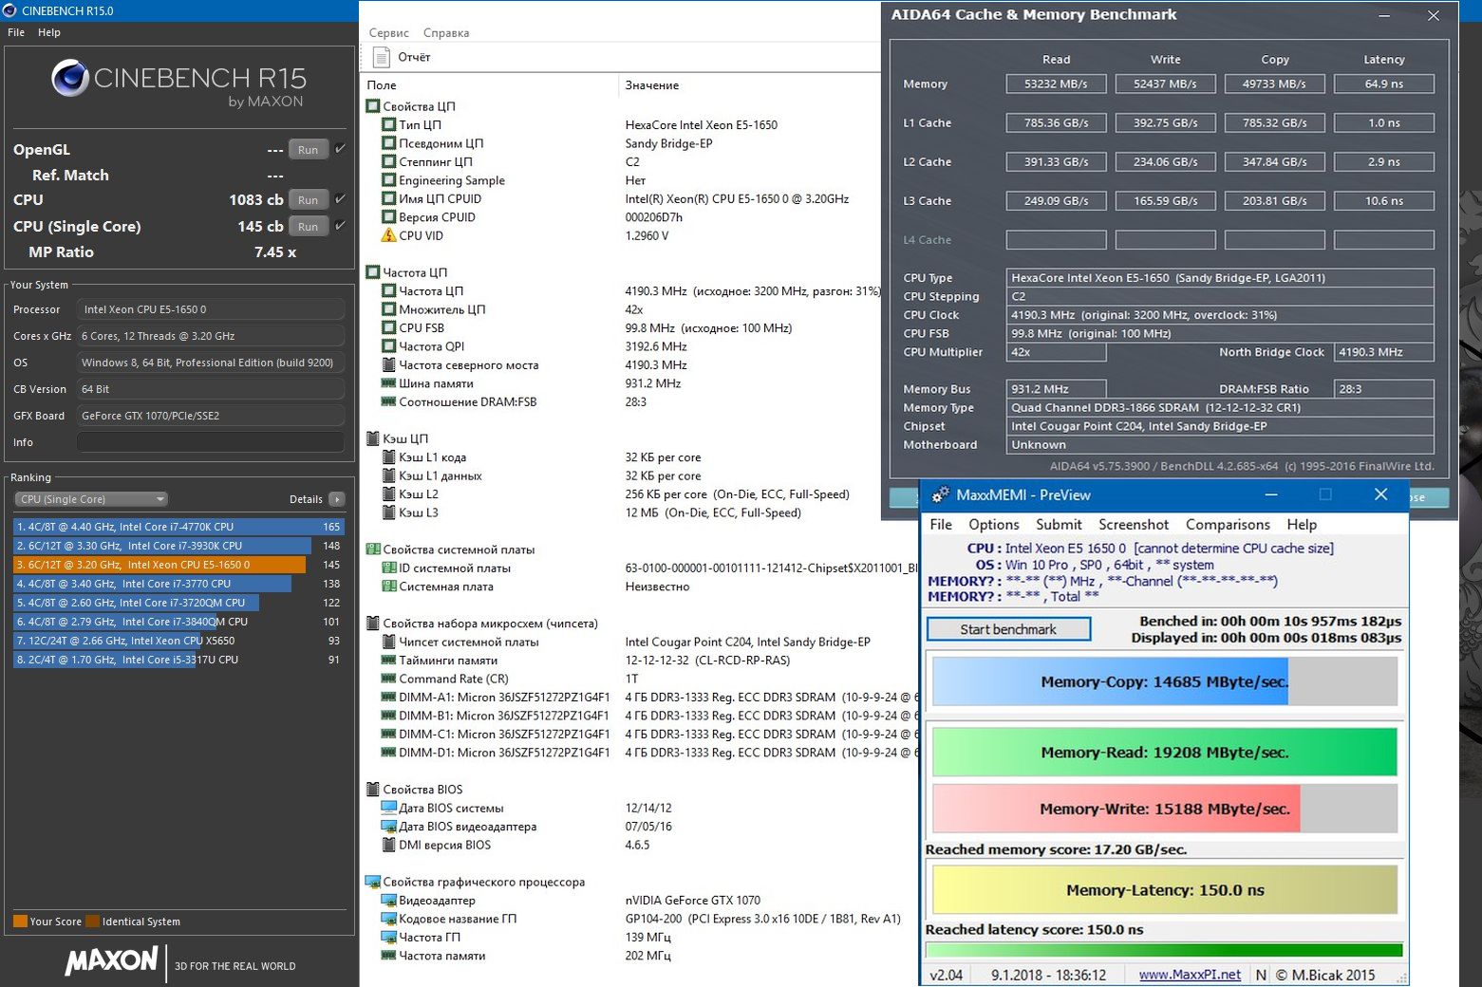
Task: Click the Memory-Copy result bar
Action: click(1165, 681)
